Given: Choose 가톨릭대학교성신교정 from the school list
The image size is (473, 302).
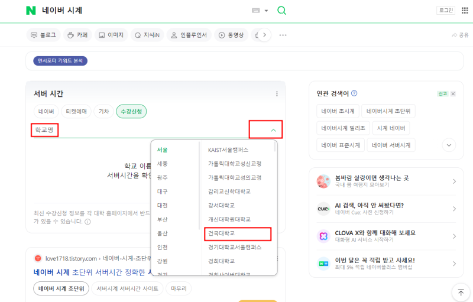Looking at the screenshot, I should [x=235, y=164].
